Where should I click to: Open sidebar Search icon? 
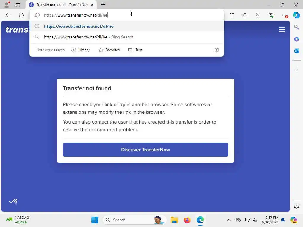pyautogui.click(x=296, y=27)
